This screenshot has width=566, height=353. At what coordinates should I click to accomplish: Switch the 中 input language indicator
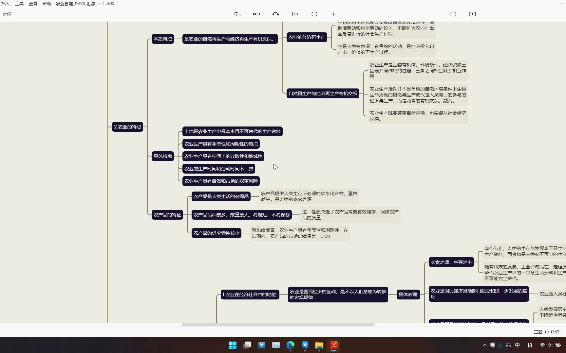point(518,345)
